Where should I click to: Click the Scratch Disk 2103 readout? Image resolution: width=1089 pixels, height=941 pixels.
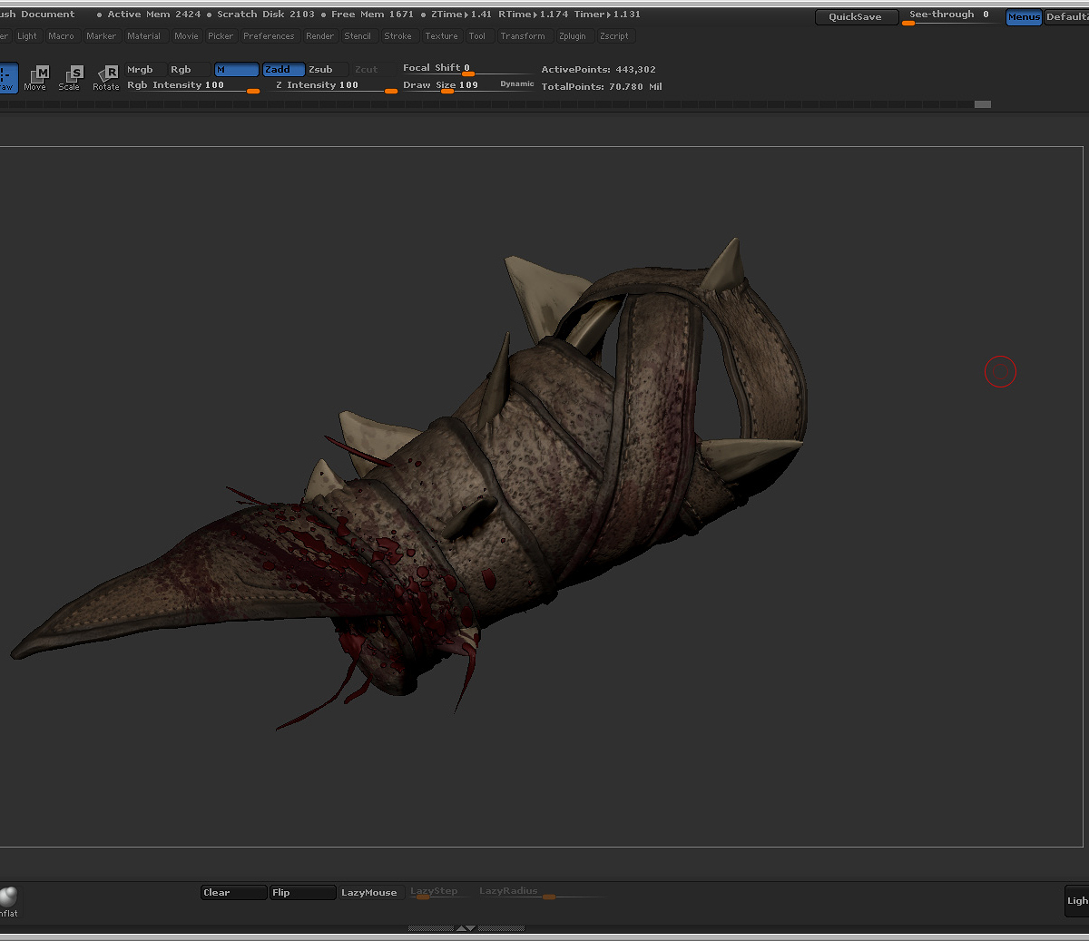tap(266, 15)
